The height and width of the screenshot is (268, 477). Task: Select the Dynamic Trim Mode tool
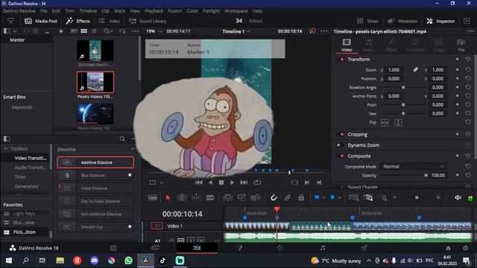click(196, 198)
